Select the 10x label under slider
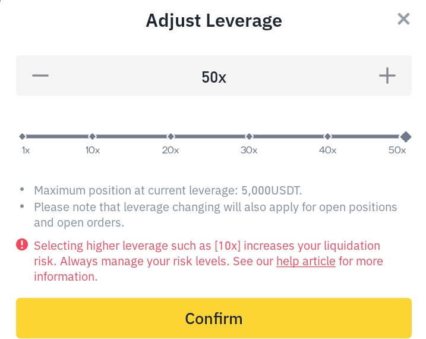This screenshot has width=426, height=339. 93,150
